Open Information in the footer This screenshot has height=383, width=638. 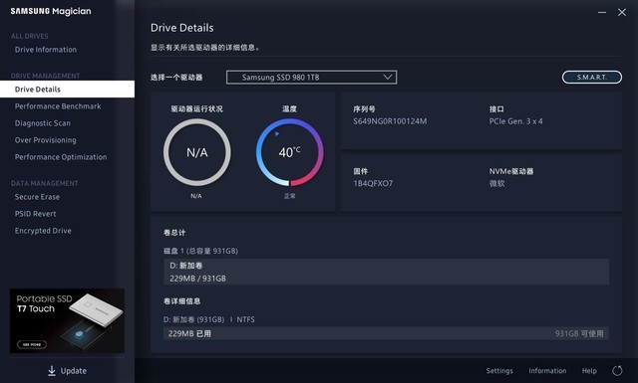tap(547, 371)
